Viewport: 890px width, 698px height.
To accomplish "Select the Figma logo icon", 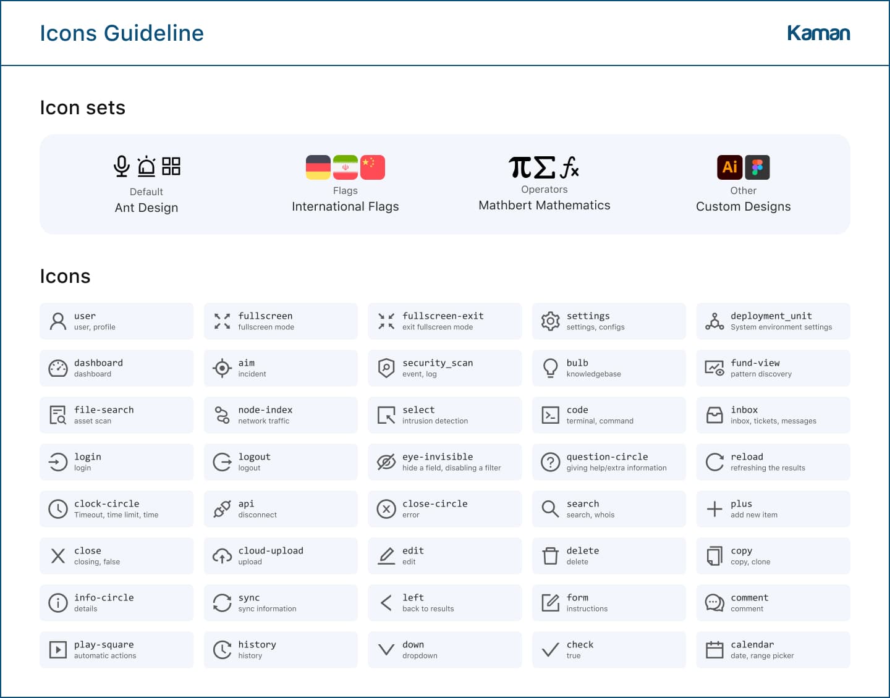I will (757, 167).
